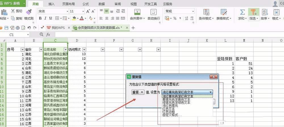Click the WPS 表格 application menu button
The image size is (284, 127).
tap(13, 3)
